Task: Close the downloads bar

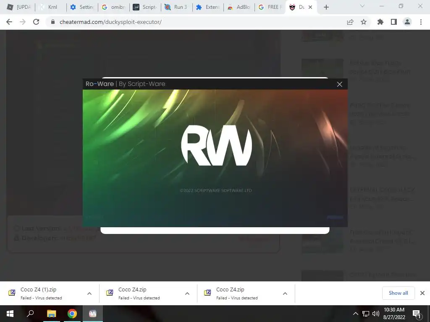Action: point(422,293)
